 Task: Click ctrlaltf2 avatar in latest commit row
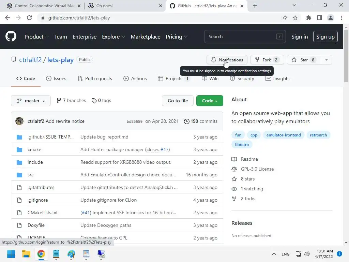(x=19, y=121)
